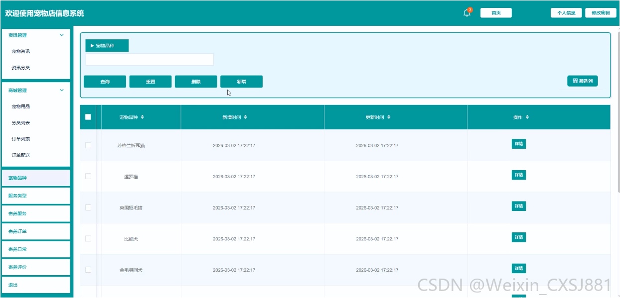Click sort arrows on 宠物品种 column
Viewport: 620px width, 298px height.
[x=143, y=117]
